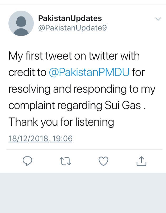The width and height of the screenshot is (166, 213).
Task: Follow the @PakistanPMDU mention link
Action: (89, 72)
